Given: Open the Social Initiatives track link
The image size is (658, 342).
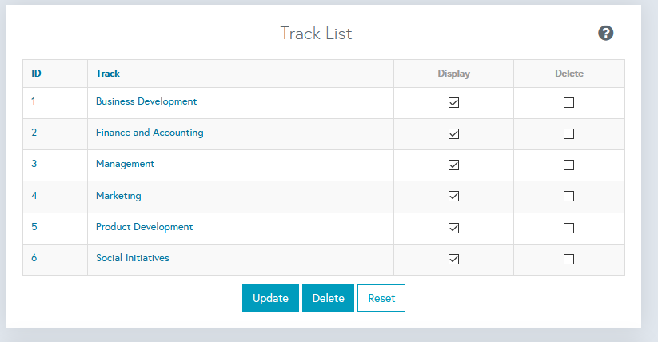Looking at the screenshot, I should [133, 258].
